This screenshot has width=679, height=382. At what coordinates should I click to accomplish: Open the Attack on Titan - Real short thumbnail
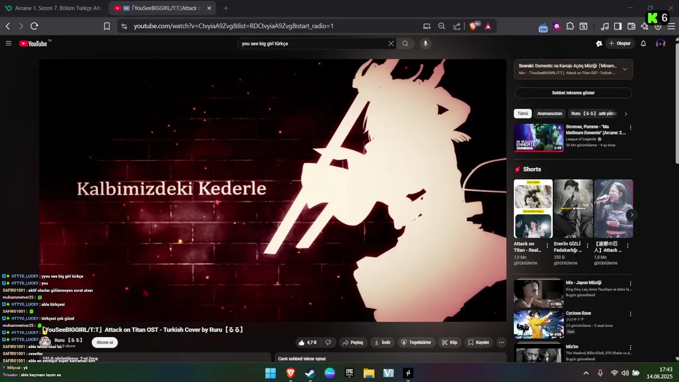pos(533,209)
